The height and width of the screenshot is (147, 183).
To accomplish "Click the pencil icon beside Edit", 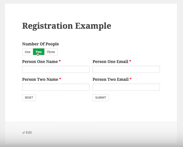I will (x=24, y=132).
